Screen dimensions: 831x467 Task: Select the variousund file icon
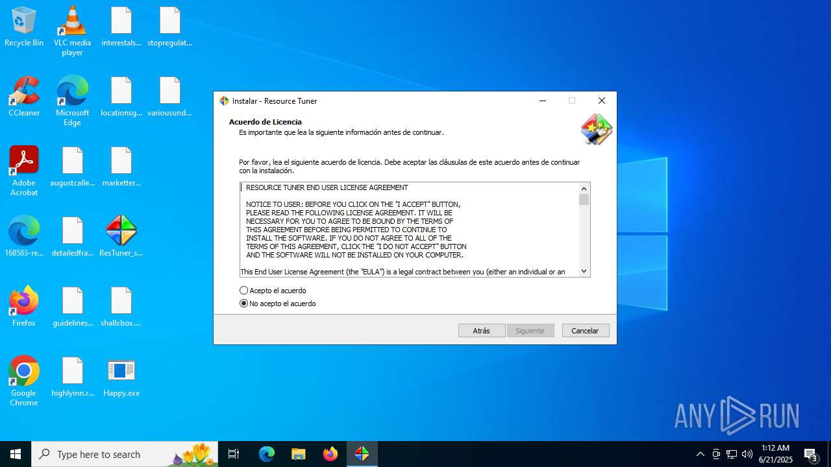tap(169, 97)
